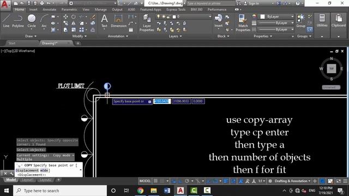
Task: Click the Plot printer icon
Action: click(42, 3)
